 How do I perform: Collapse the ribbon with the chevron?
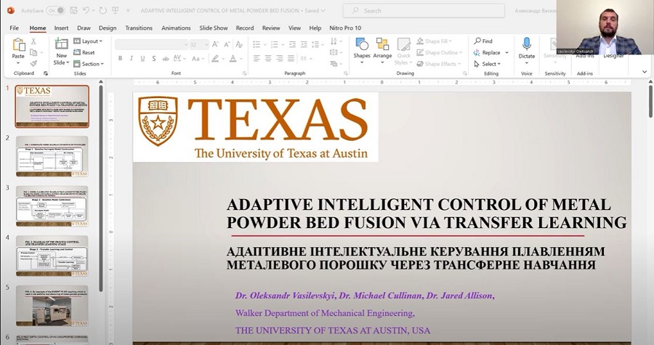tap(645, 72)
